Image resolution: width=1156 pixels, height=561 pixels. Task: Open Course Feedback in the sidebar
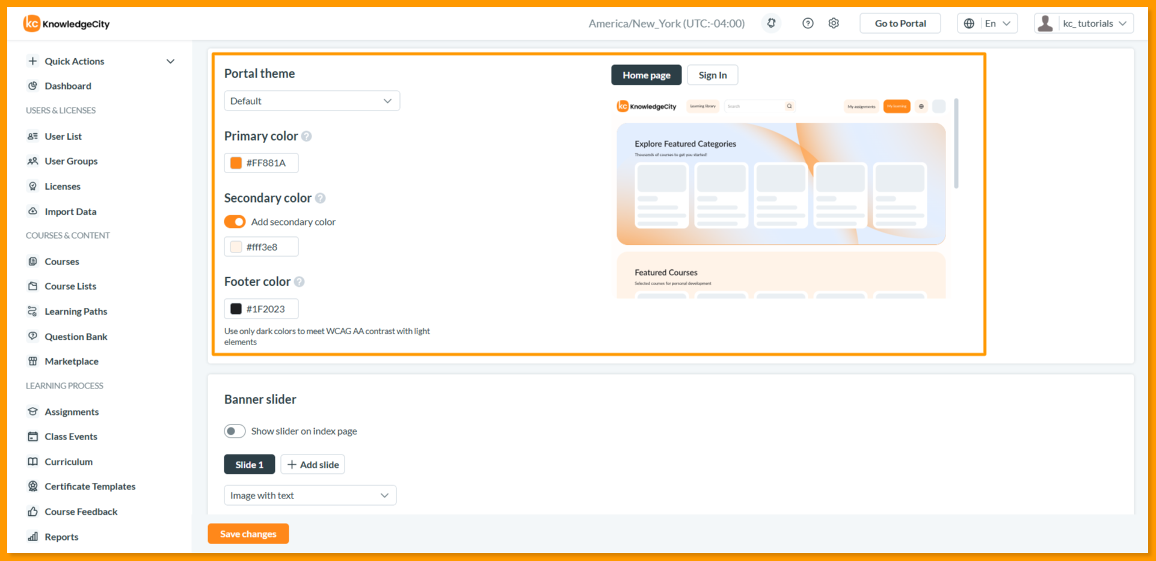[81, 512]
